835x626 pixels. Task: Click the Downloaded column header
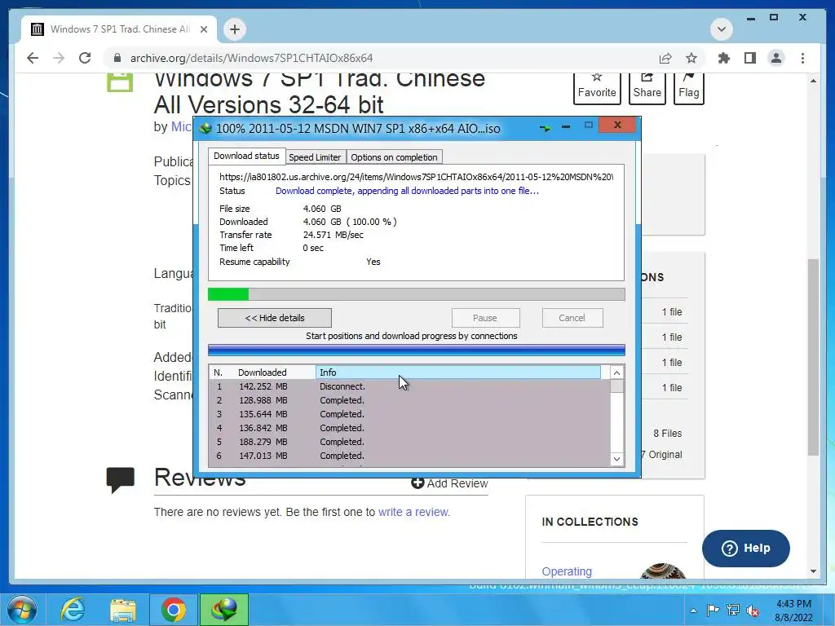coord(262,372)
